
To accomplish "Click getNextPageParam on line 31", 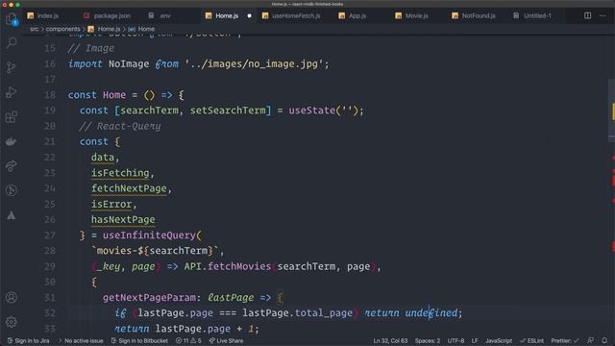I will pos(149,298).
